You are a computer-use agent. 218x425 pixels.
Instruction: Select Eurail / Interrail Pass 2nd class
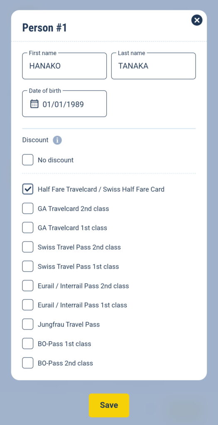(x=28, y=286)
